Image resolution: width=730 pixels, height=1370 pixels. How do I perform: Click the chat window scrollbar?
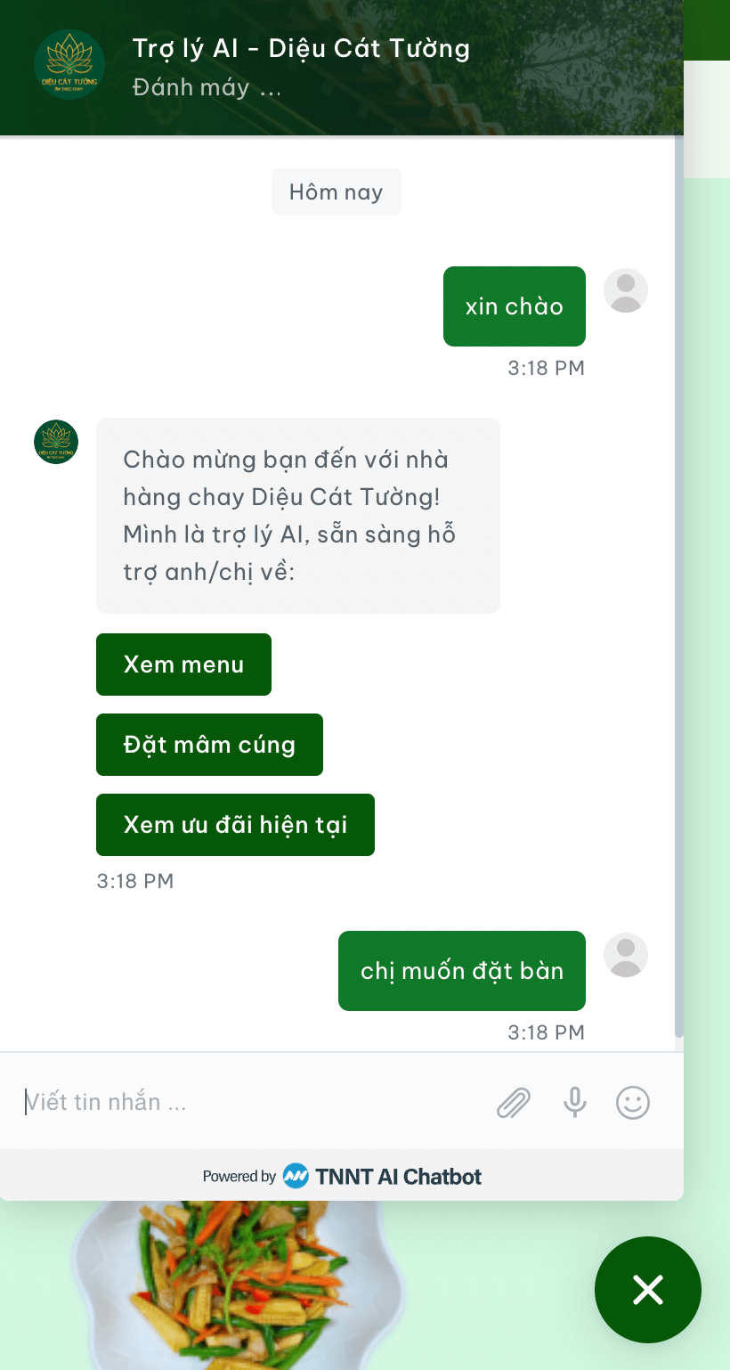click(678, 588)
